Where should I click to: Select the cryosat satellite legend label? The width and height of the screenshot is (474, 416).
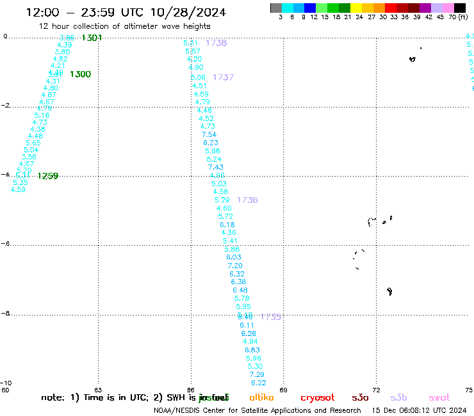coord(318,398)
